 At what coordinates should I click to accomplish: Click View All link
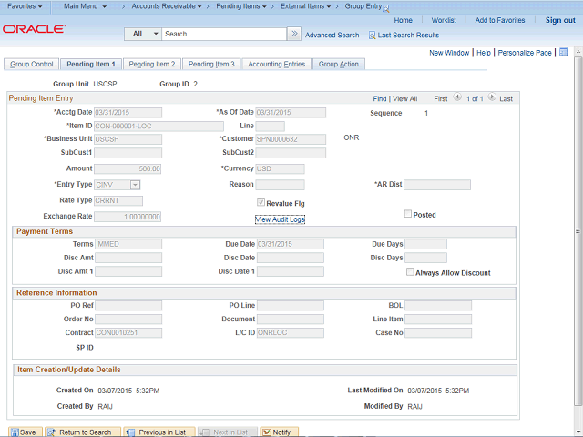tap(404, 98)
